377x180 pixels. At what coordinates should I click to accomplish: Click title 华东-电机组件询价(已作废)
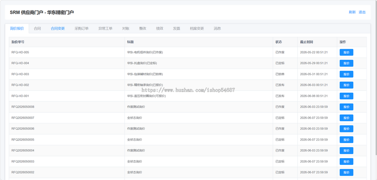click(145, 52)
